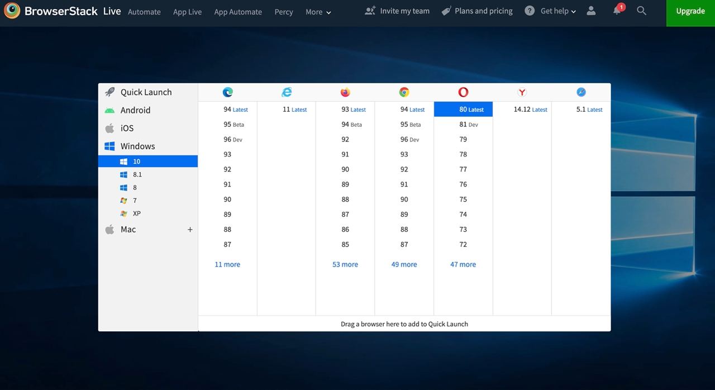The width and height of the screenshot is (715, 390).
Task: Click the Get help question mark icon
Action: tap(530, 11)
